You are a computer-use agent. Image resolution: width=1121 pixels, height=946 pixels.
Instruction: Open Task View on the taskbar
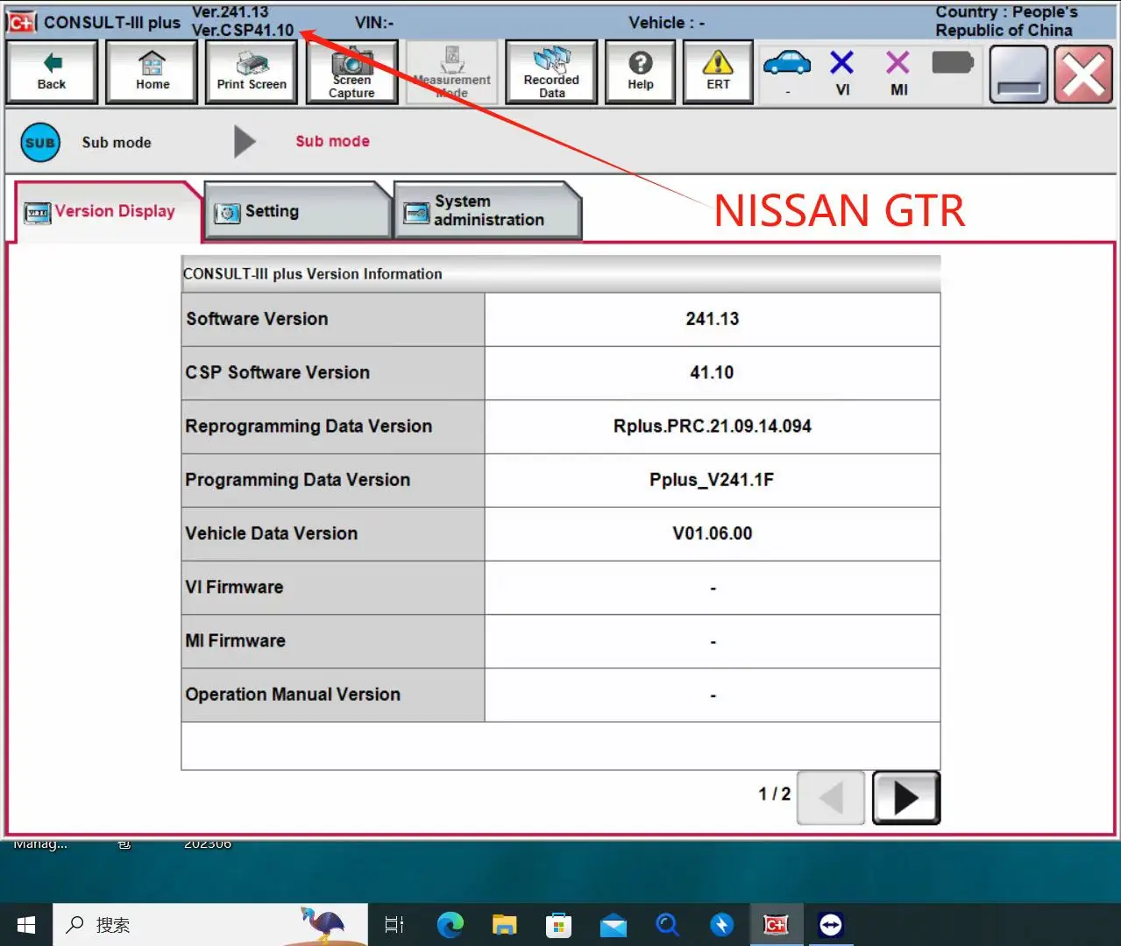click(394, 925)
